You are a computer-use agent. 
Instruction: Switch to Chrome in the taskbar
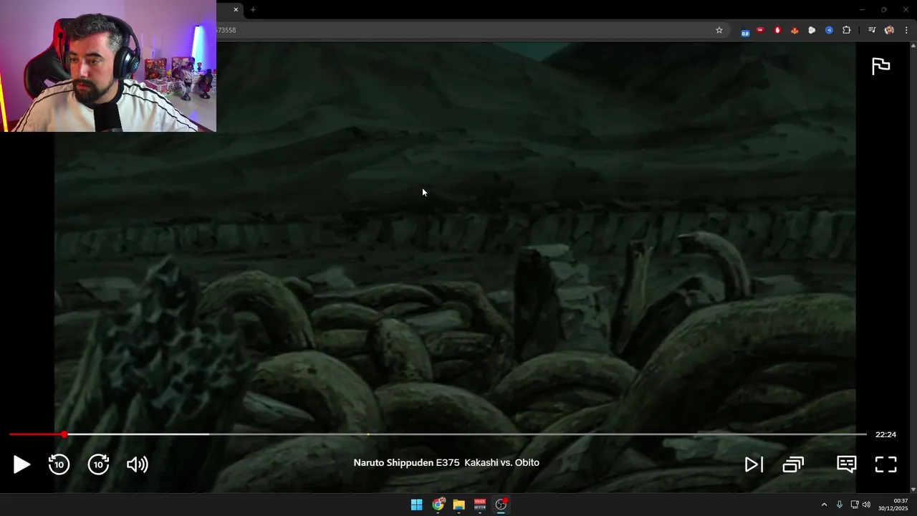(x=438, y=505)
